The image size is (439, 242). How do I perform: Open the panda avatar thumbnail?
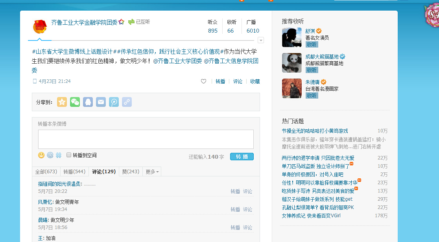click(292, 63)
